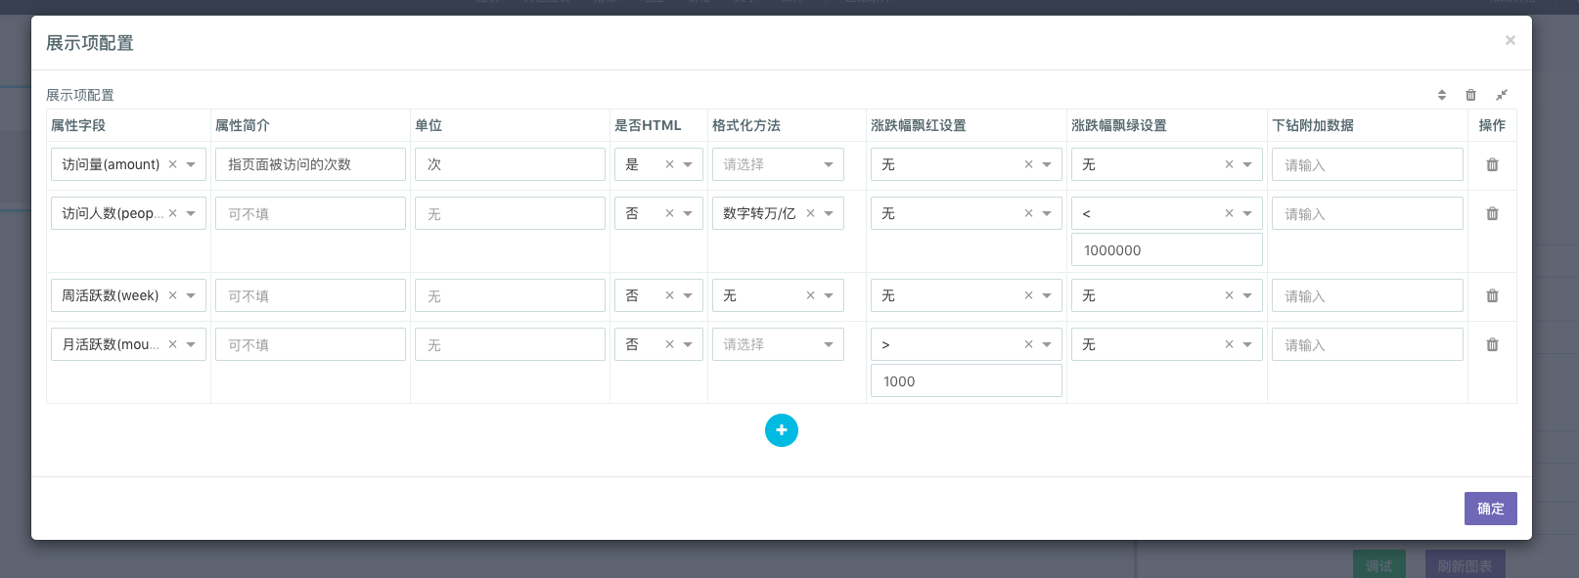The height and width of the screenshot is (578, 1579).
Task: Click the 刷新图表 button behind the dialog
Action: (x=1465, y=565)
